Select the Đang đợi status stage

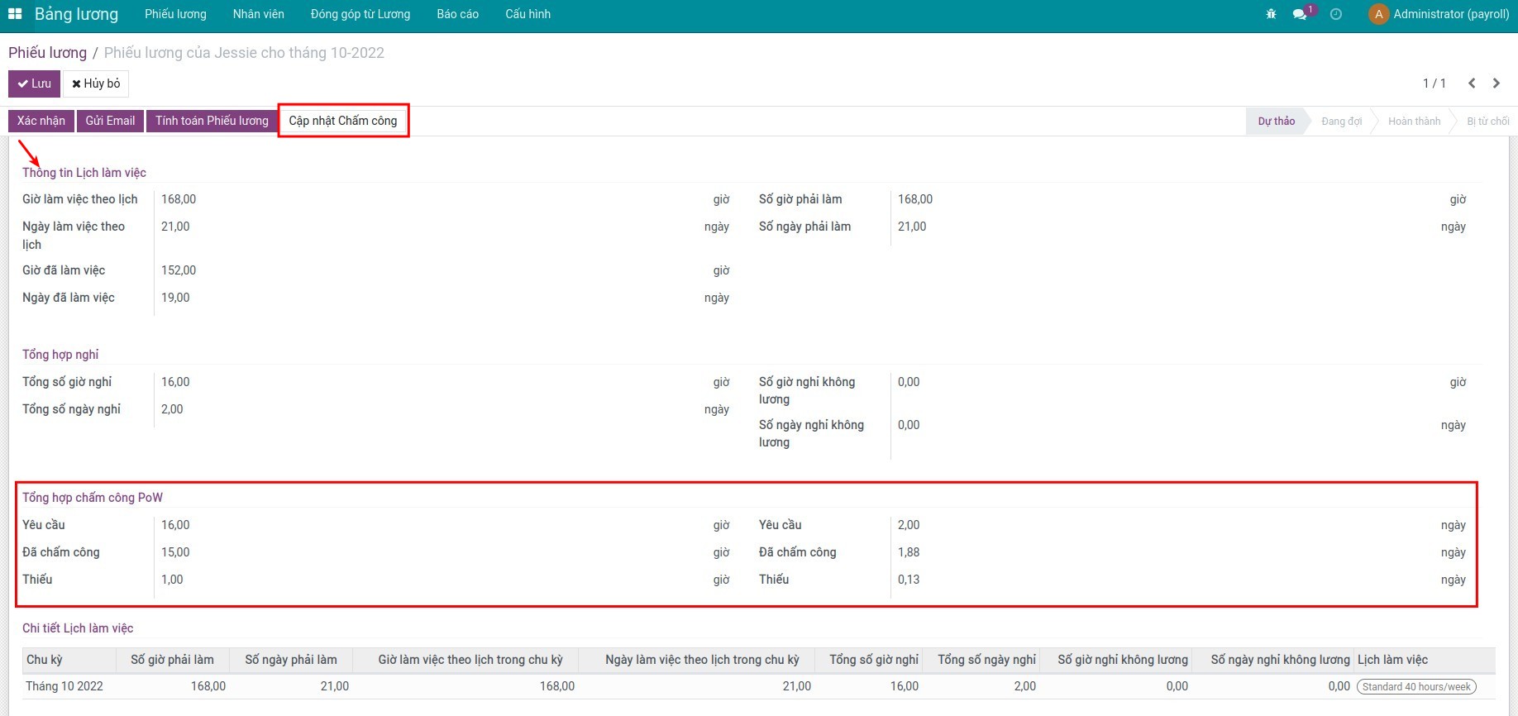pos(1341,121)
